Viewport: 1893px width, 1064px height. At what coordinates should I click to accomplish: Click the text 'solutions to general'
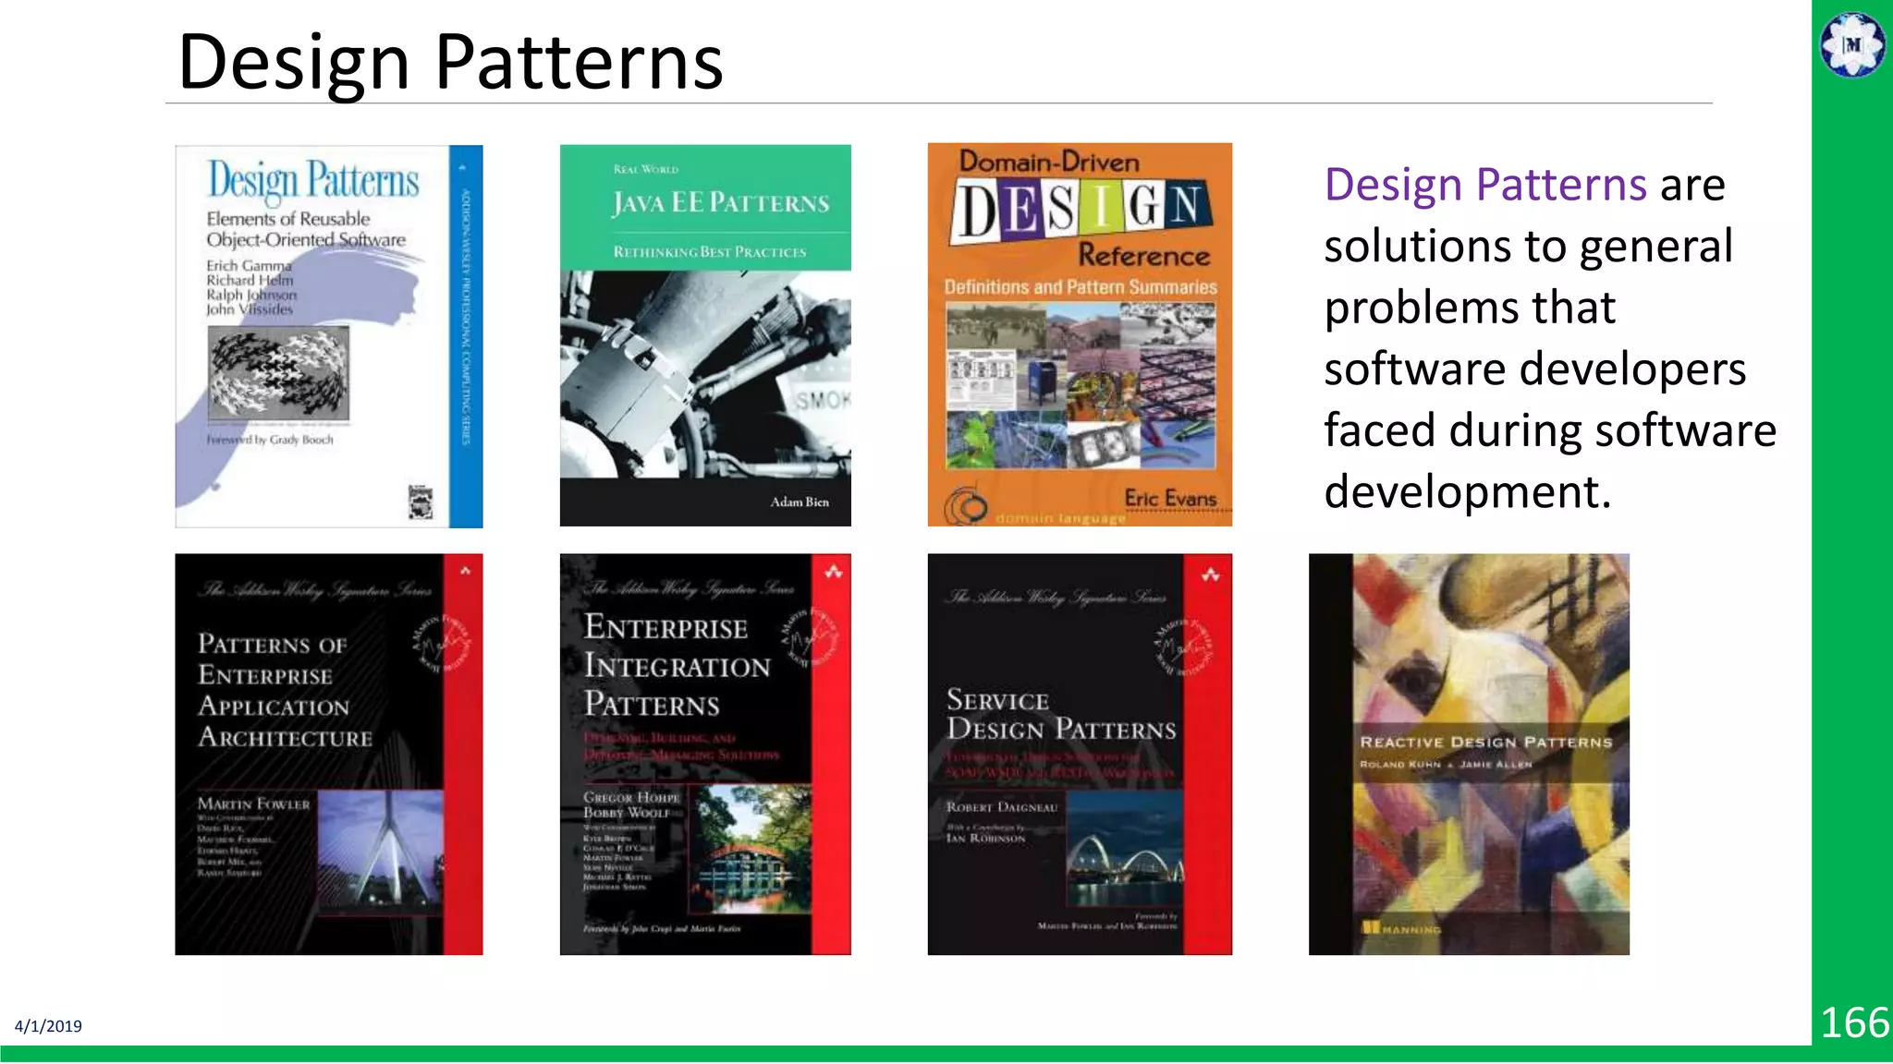[x=1529, y=247]
